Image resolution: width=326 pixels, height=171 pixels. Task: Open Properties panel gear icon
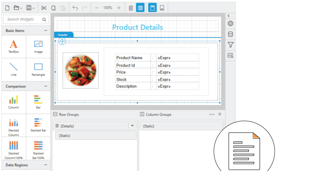coord(230,24)
